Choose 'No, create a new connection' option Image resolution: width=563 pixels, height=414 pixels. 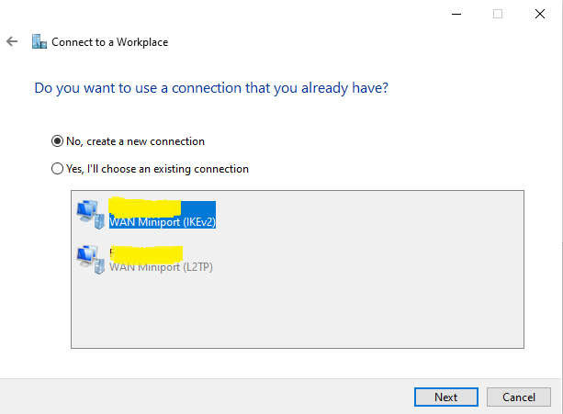[x=57, y=141]
